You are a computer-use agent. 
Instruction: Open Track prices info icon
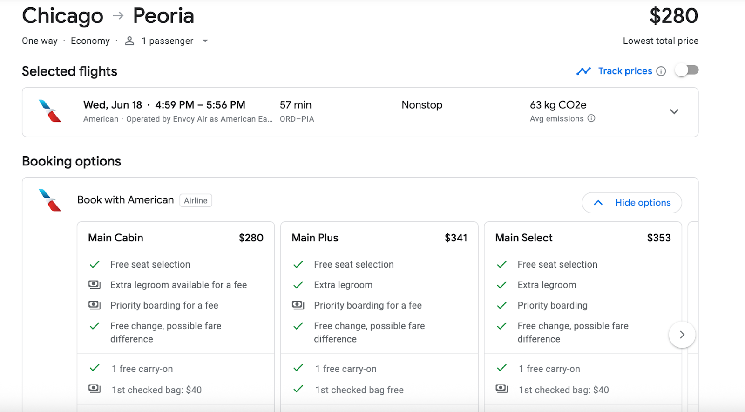[661, 71]
